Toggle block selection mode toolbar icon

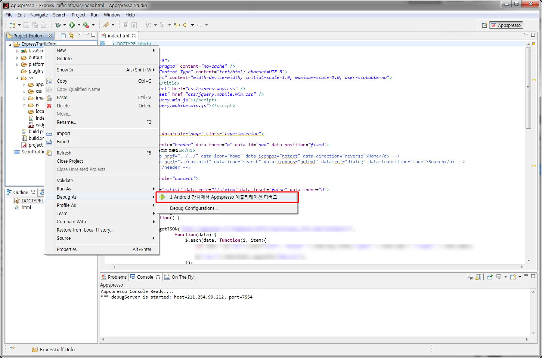pos(126,25)
